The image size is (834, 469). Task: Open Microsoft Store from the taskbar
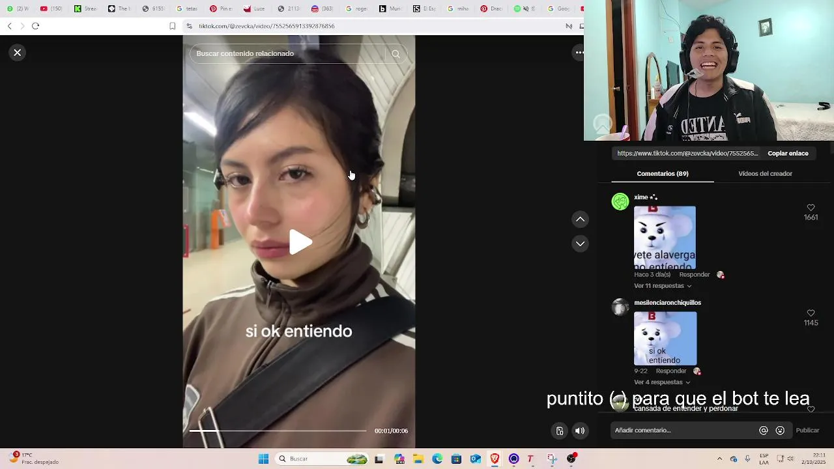456,459
